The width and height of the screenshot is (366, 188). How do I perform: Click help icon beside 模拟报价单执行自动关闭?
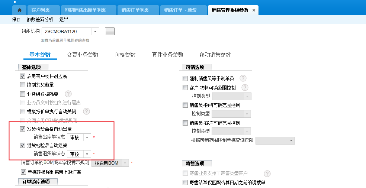point(86,111)
